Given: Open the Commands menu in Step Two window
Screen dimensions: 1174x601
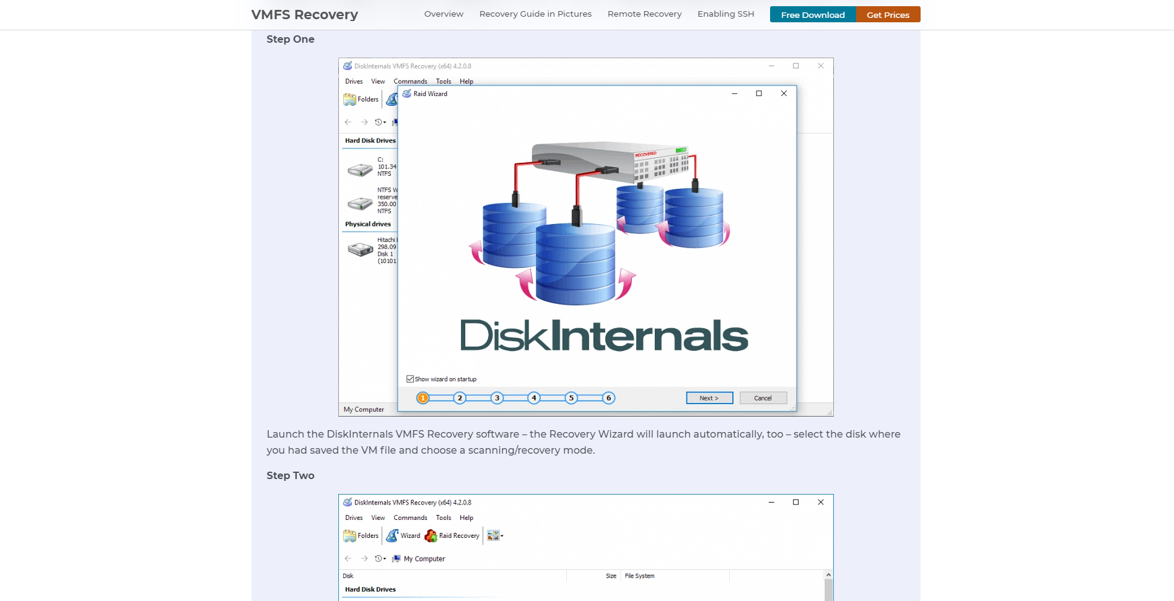Looking at the screenshot, I should [x=410, y=517].
